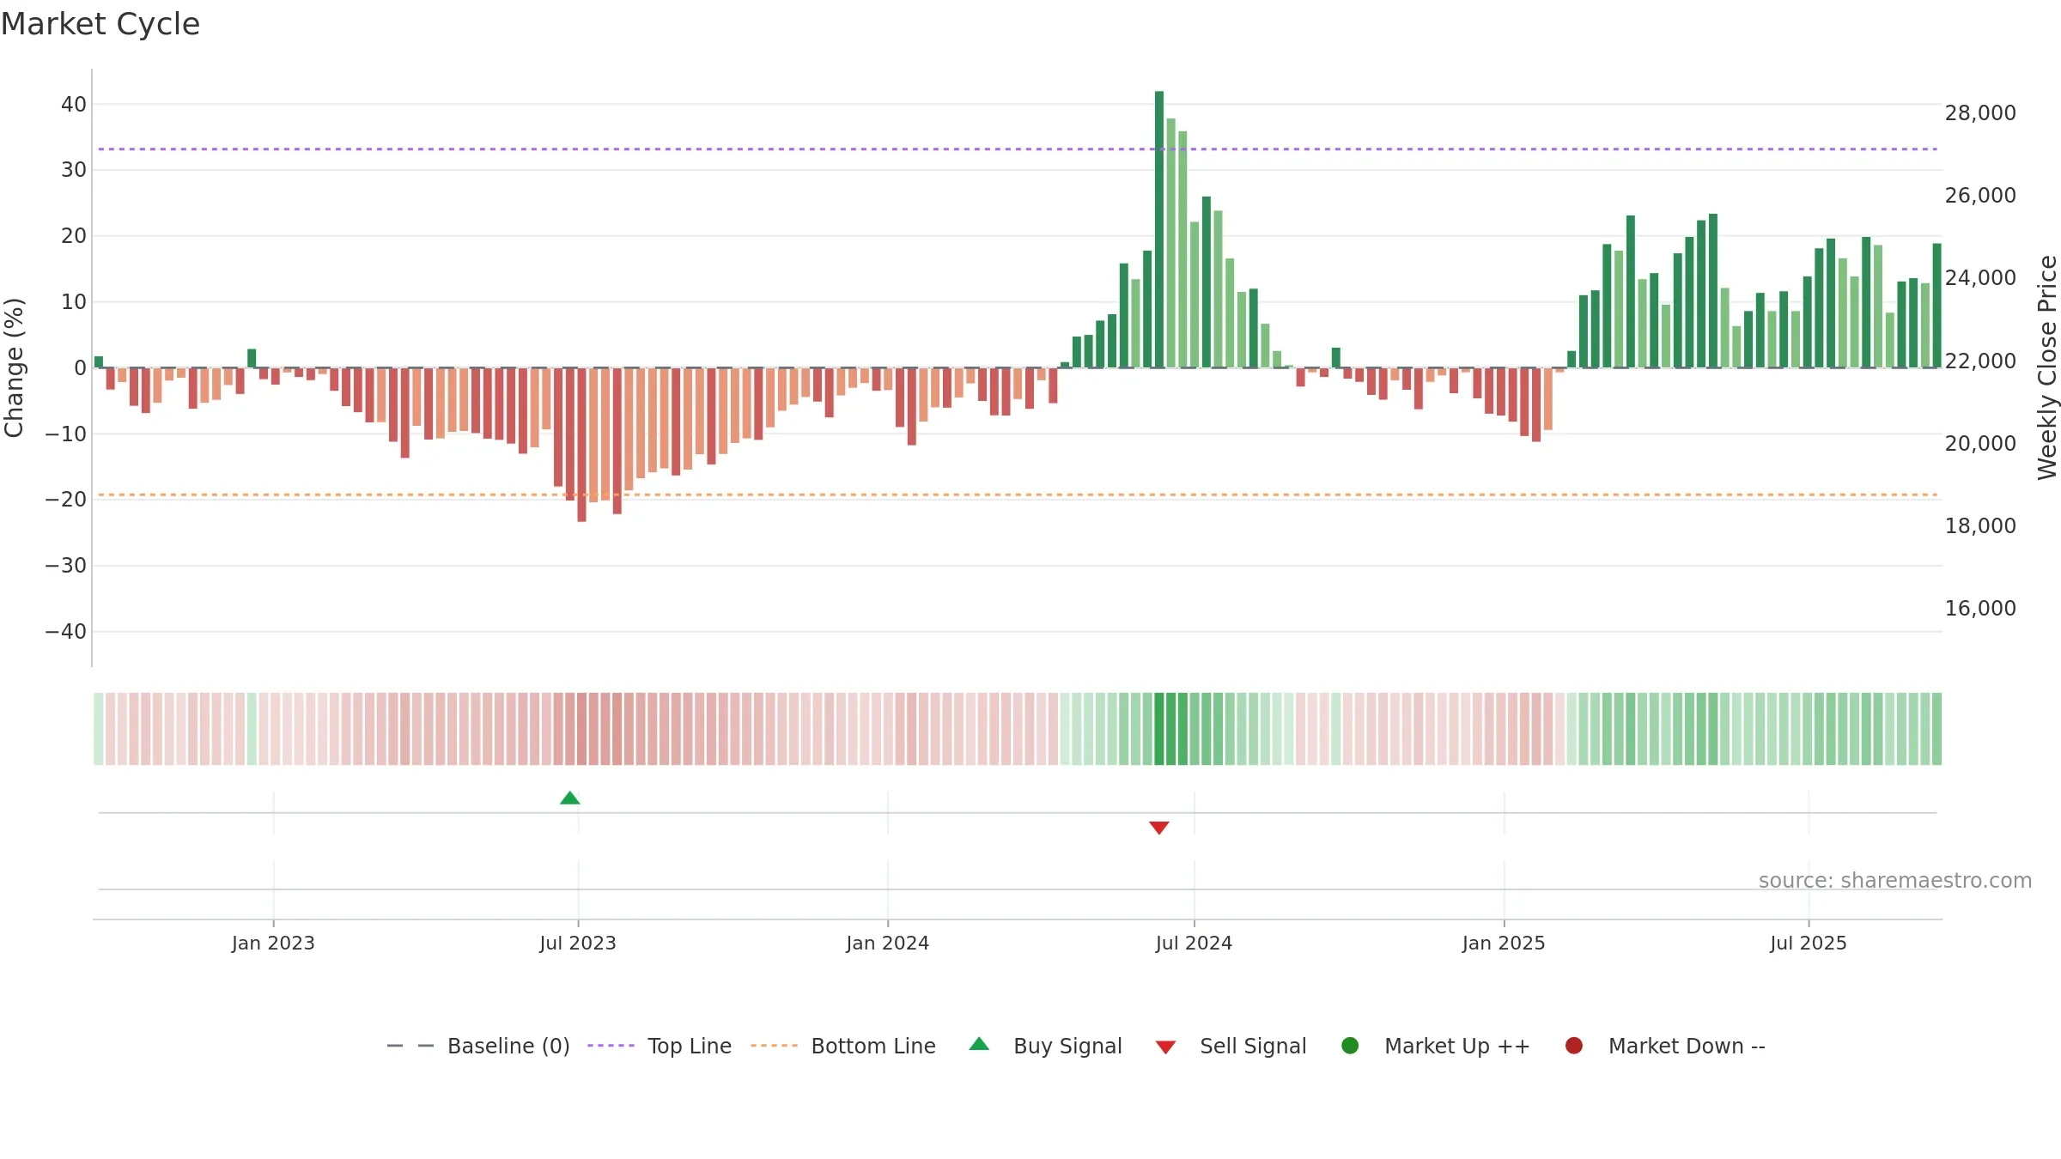Click the '40' tick on the Change (%) axis
This screenshot has width=2061, height=1159.
coord(74,104)
